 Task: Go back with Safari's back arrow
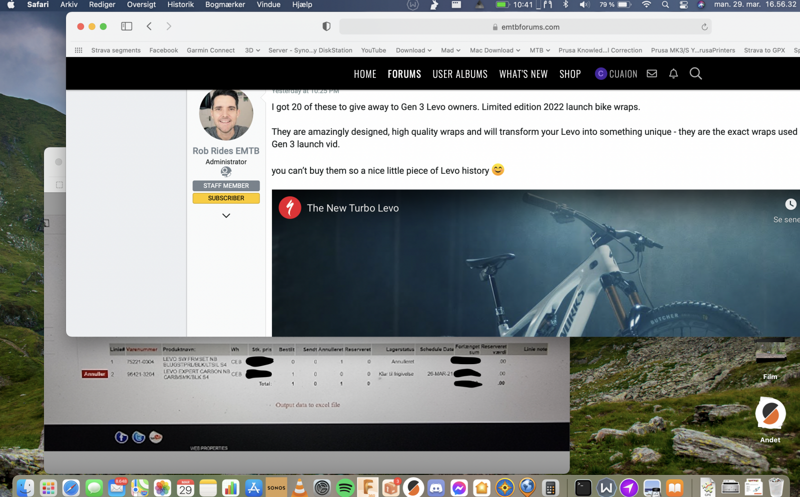149,26
